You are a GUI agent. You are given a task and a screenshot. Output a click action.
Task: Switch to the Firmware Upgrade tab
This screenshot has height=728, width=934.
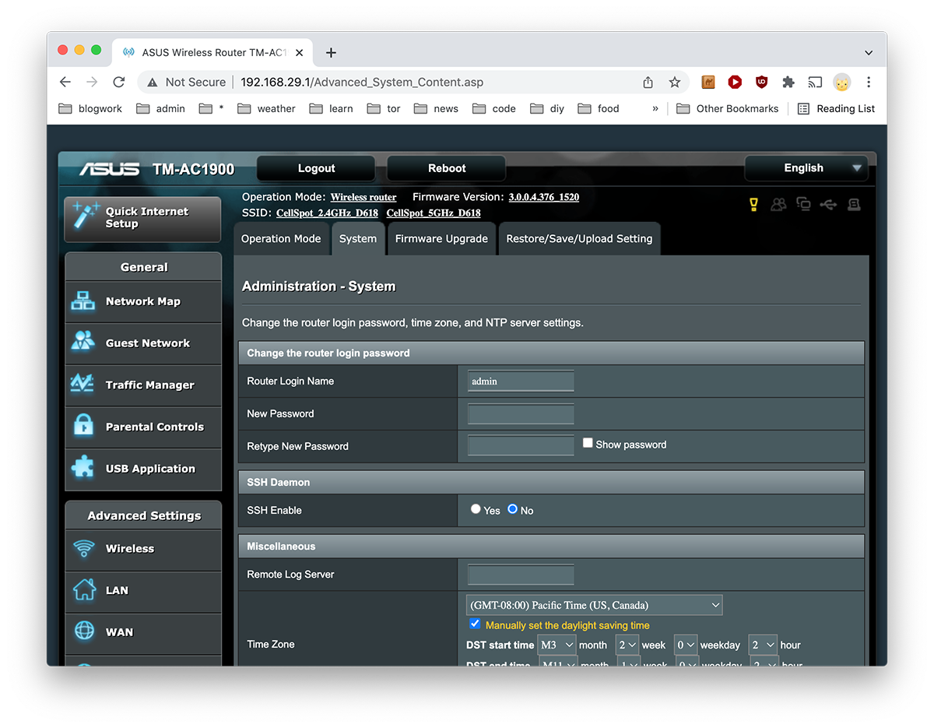click(x=441, y=239)
